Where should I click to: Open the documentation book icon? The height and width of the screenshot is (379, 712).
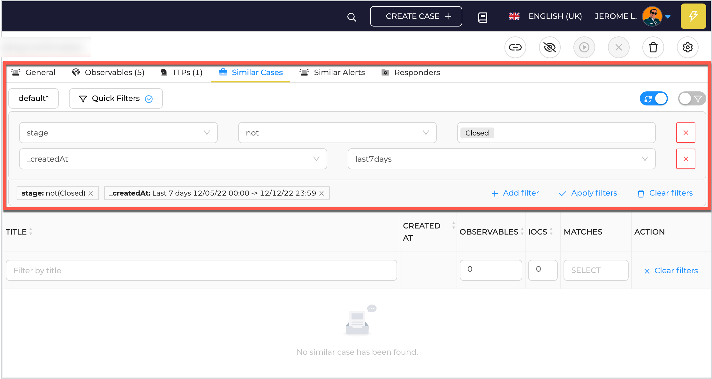click(x=482, y=17)
